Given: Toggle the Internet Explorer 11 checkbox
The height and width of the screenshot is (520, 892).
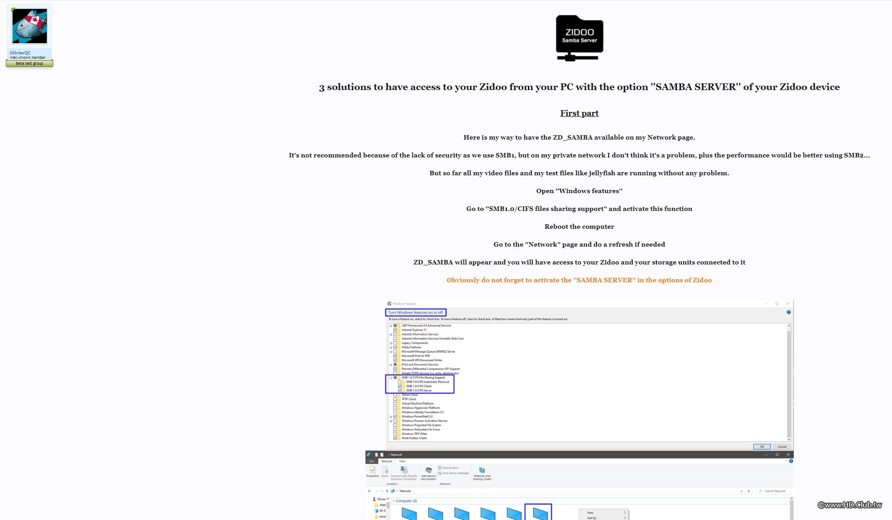Looking at the screenshot, I should click(x=395, y=330).
